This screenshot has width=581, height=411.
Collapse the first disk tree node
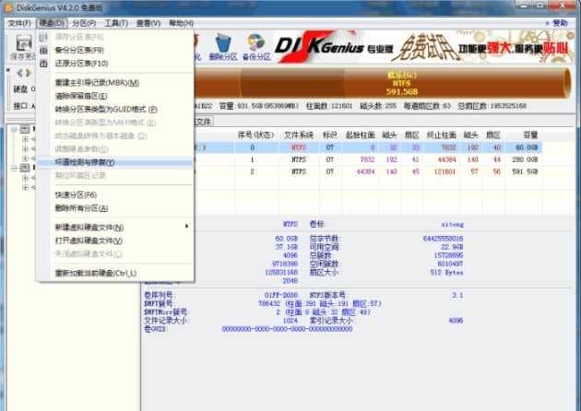[x=14, y=129]
